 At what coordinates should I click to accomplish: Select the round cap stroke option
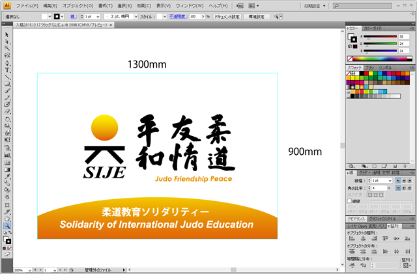pos(404,181)
